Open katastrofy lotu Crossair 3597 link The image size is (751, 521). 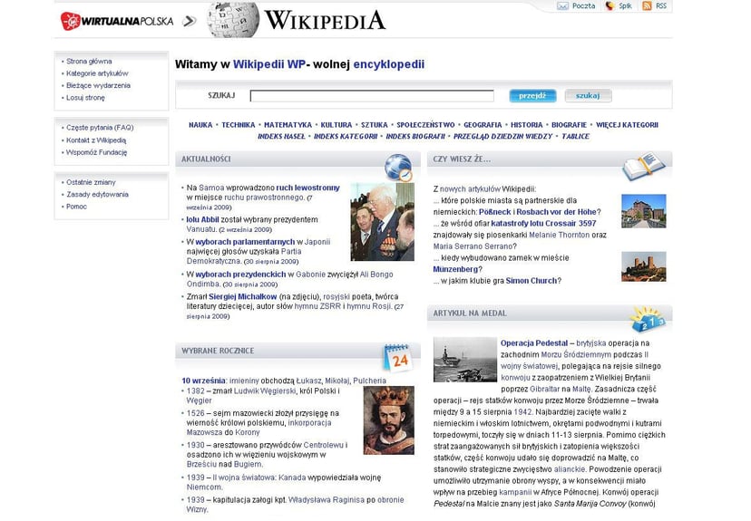(543, 224)
